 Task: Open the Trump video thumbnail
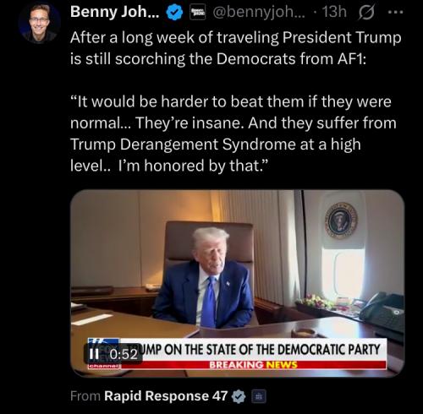coord(238,283)
